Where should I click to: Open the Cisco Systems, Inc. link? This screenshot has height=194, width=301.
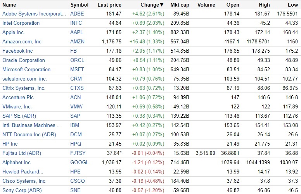tap(24, 181)
